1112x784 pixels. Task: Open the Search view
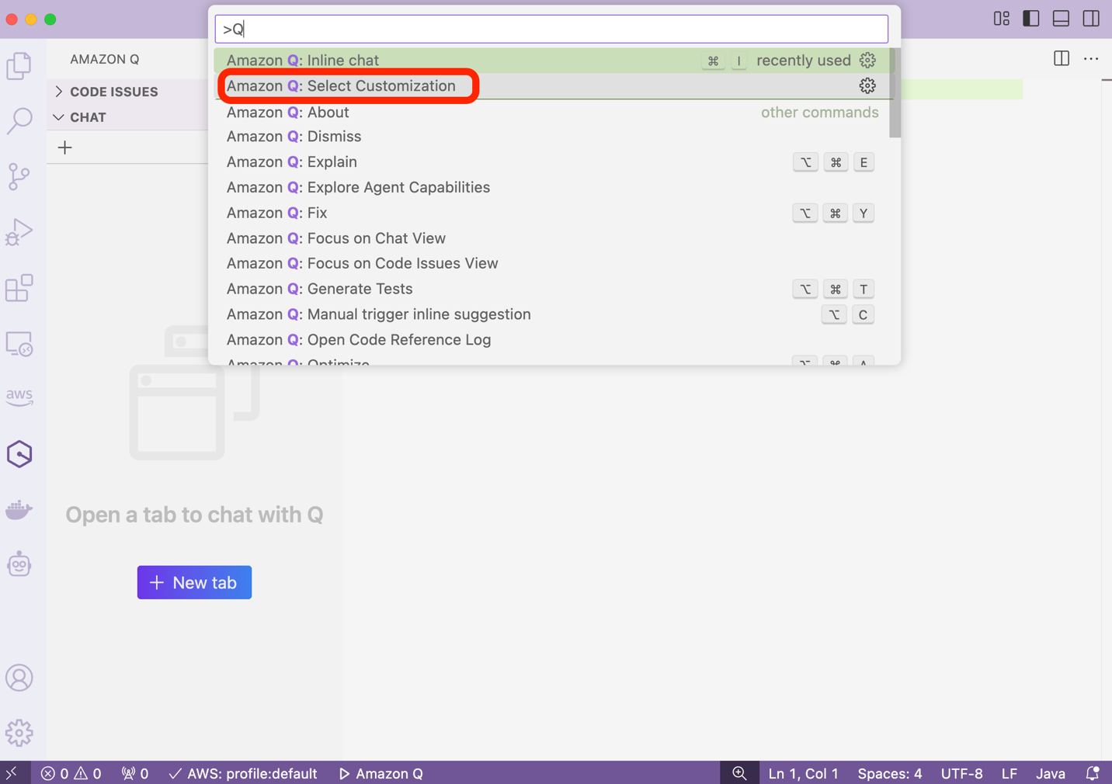click(x=19, y=120)
